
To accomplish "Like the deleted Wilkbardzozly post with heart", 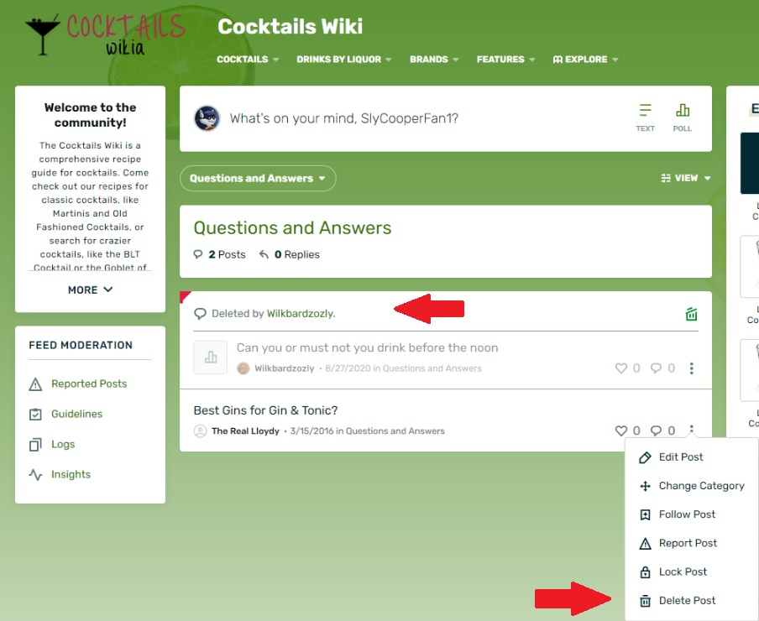I will tap(621, 368).
